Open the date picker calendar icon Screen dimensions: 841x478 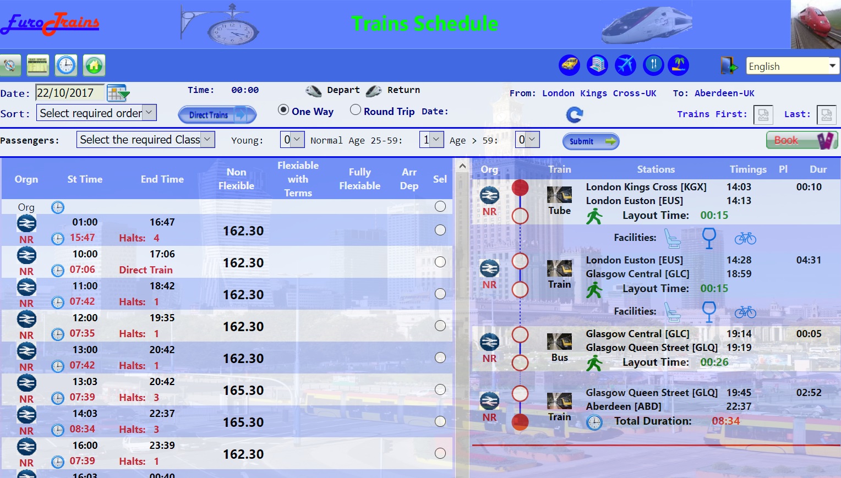click(118, 93)
